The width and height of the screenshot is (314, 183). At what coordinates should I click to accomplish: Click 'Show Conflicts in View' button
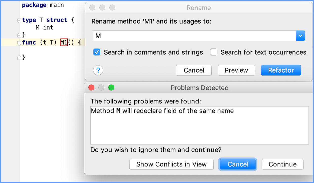tap(171, 164)
